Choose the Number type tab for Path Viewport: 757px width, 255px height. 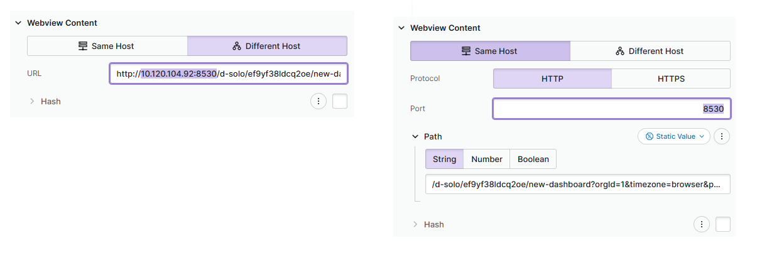coord(486,159)
